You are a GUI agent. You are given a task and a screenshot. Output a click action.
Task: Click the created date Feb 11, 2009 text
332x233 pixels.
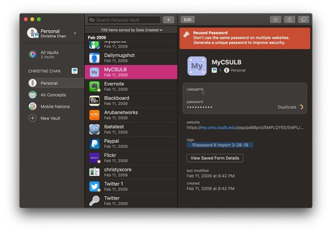(x=210, y=188)
